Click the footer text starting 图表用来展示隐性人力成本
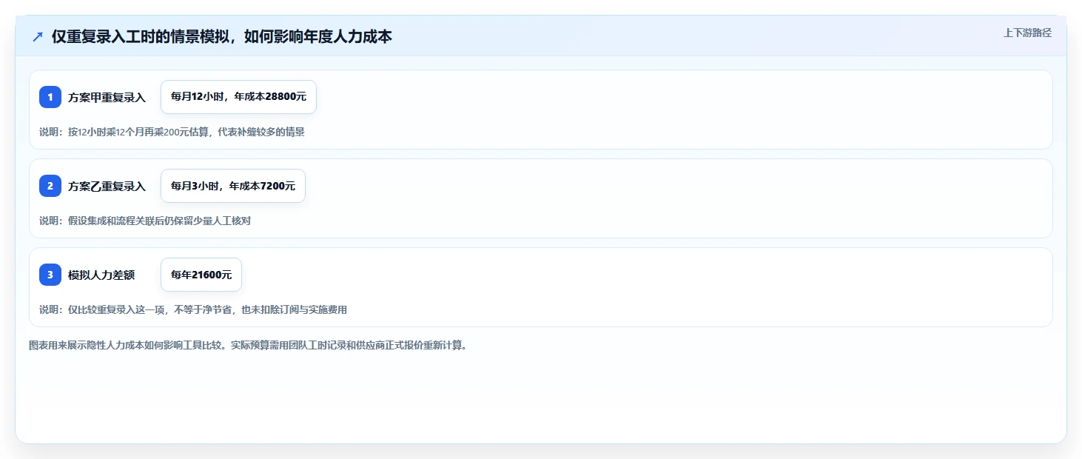Image resolution: width=1082 pixels, height=459 pixels. [248, 345]
